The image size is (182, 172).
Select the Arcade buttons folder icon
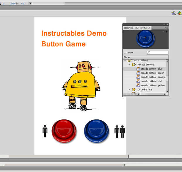pos(134,65)
